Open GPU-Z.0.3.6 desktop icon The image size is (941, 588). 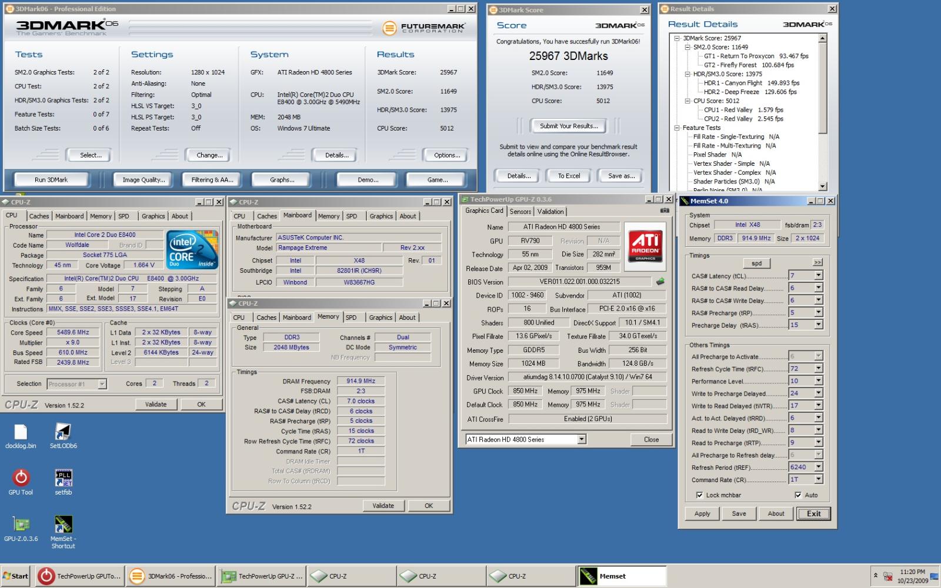tap(21, 528)
